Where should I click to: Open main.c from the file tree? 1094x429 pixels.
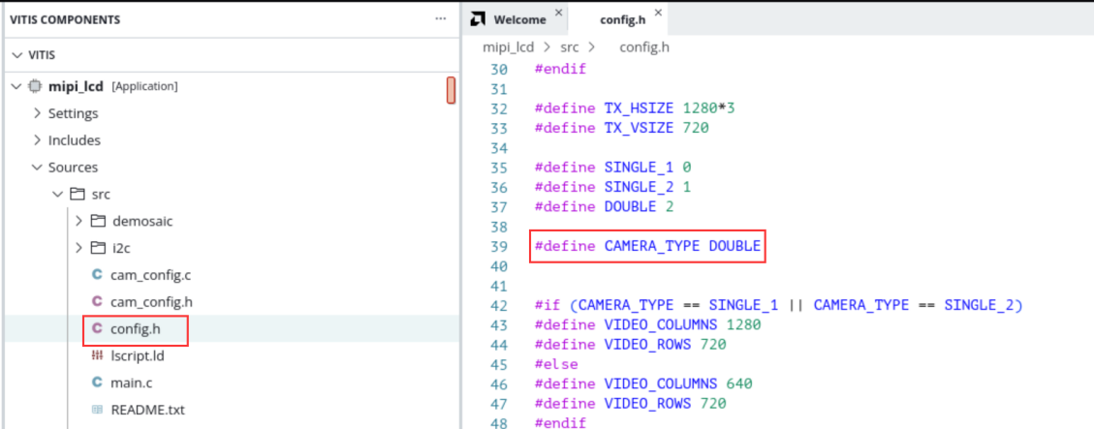(131, 383)
